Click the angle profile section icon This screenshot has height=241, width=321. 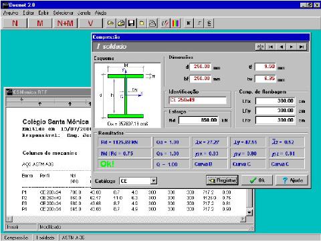pos(199,23)
